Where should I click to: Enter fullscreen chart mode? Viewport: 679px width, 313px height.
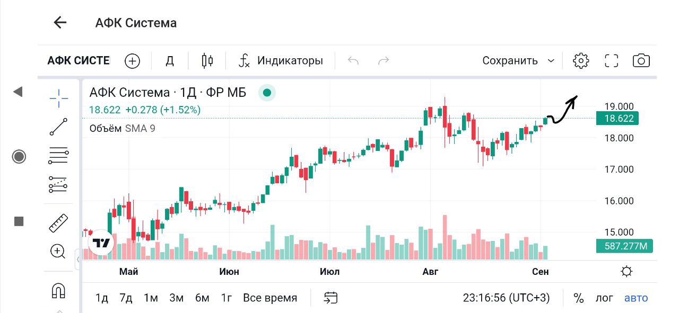point(612,61)
